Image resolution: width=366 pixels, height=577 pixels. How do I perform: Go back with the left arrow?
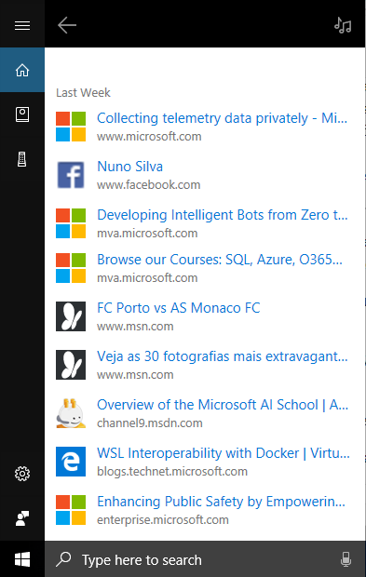(x=67, y=25)
